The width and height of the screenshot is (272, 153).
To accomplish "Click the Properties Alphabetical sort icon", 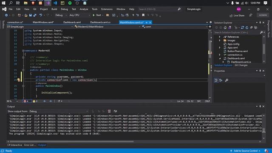I will [221, 80].
